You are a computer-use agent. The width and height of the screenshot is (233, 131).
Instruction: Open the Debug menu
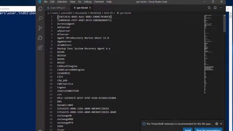(x=88, y=1)
